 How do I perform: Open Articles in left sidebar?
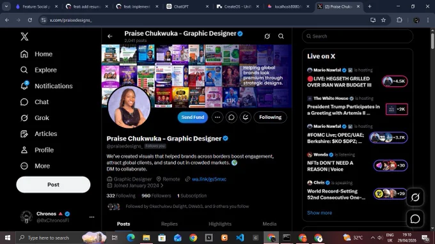coord(38,133)
